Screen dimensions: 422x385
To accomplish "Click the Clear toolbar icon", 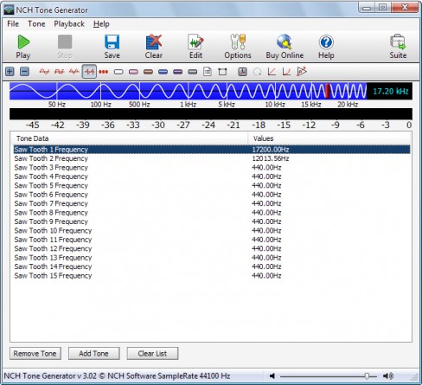I will coord(154,47).
